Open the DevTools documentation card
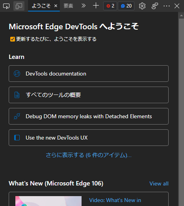The height and width of the screenshot is (206, 184). [89, 74]
